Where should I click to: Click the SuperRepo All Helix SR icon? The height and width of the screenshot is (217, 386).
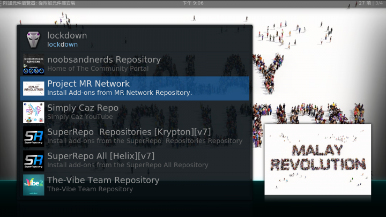tap(34, 161)
